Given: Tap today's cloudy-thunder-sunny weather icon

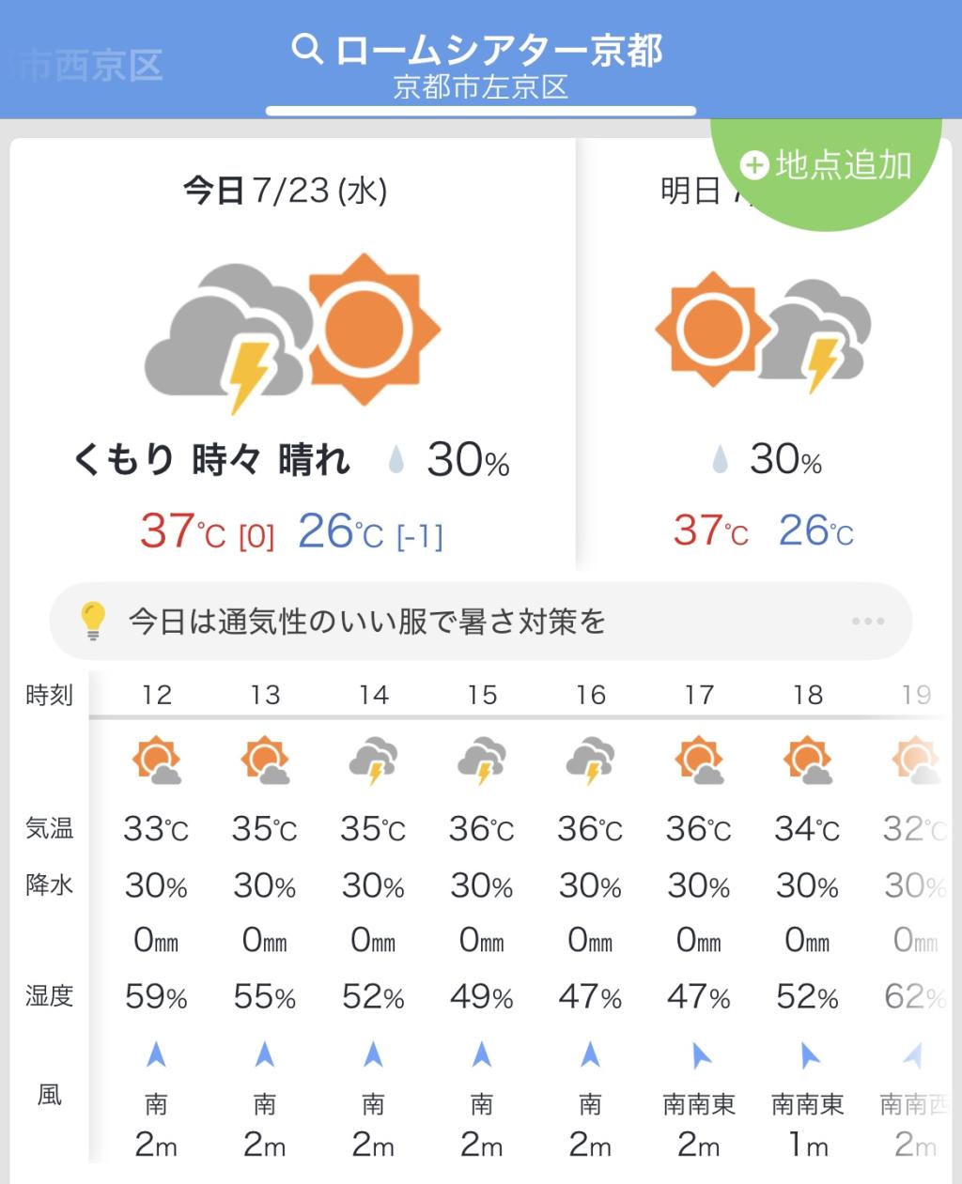Looking at the screenshot, I should [292, 331].
